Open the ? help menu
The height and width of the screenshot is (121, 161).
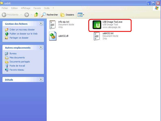[x=53, y=8]
